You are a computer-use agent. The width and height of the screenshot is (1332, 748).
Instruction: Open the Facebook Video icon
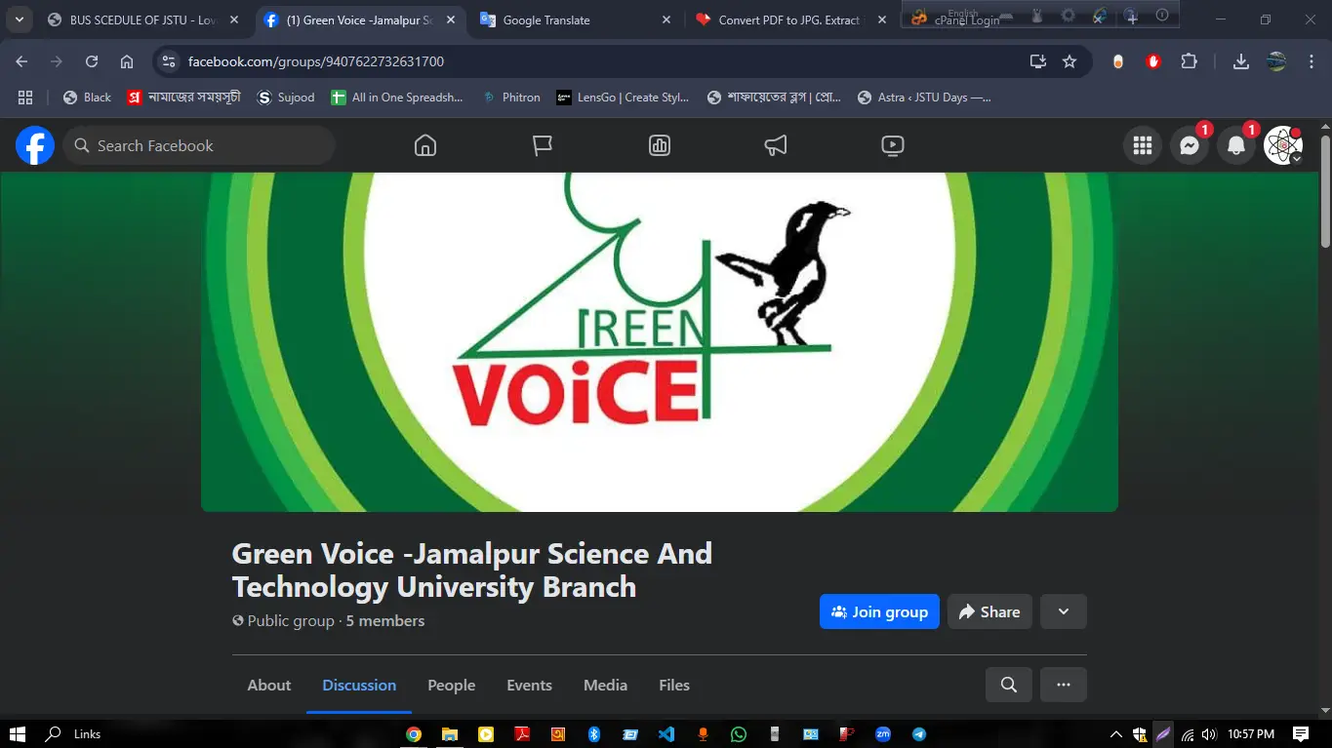point(893,146)
